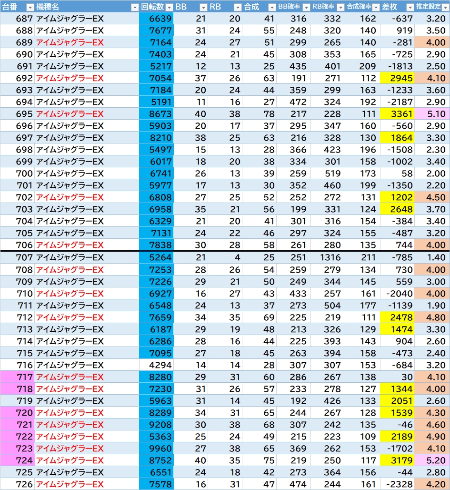The height and width of the screenshot is (490, 450).
Task: Open the 合成 column filter dropdown
Action: [272, 7]
